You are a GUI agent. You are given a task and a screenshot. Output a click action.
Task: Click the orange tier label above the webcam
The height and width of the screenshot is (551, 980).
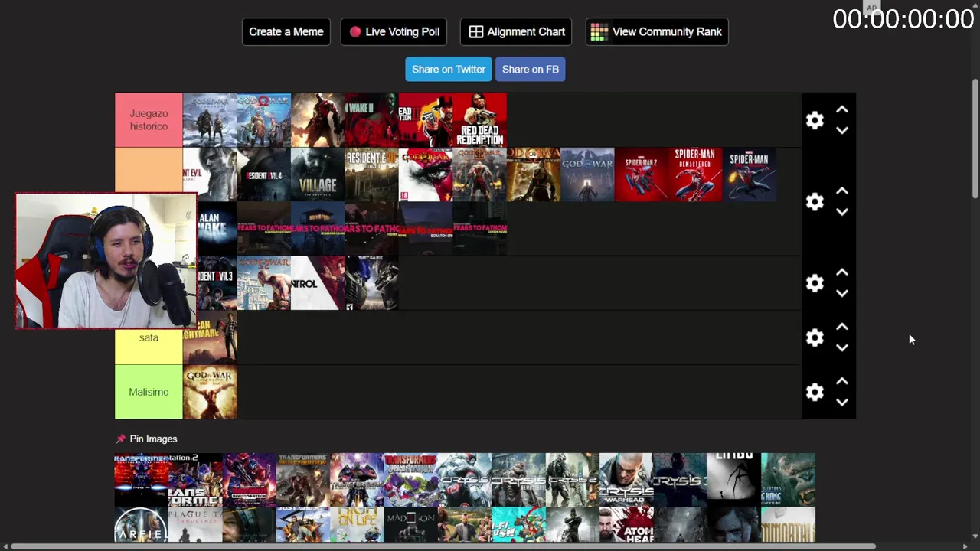(149, 170)
